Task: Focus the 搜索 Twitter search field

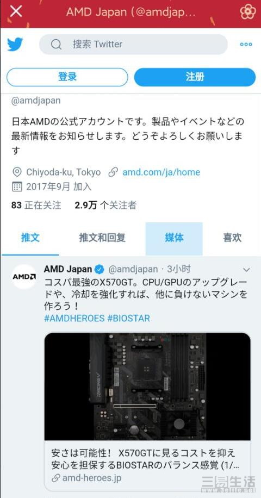Action: click(x=133, y=45)
